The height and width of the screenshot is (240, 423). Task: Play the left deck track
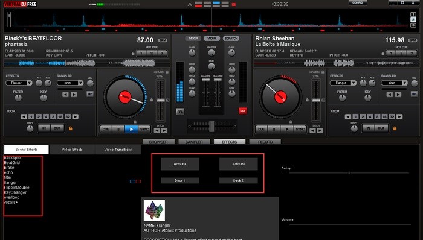click(x=131, y=130)
